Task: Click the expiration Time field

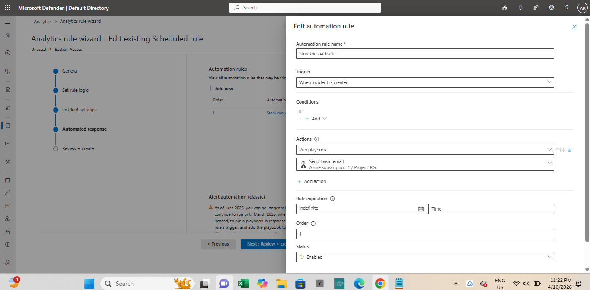Action: pyautogui.click(x=491, y=209)
